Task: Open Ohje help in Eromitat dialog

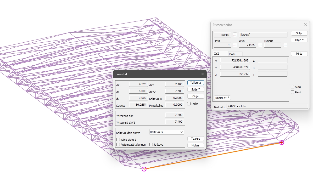Action: pyautogui.click(x=195, y=96)
